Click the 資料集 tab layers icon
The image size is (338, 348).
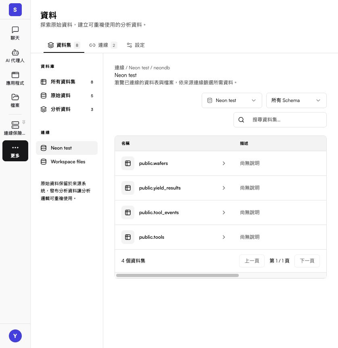[51, 45]
